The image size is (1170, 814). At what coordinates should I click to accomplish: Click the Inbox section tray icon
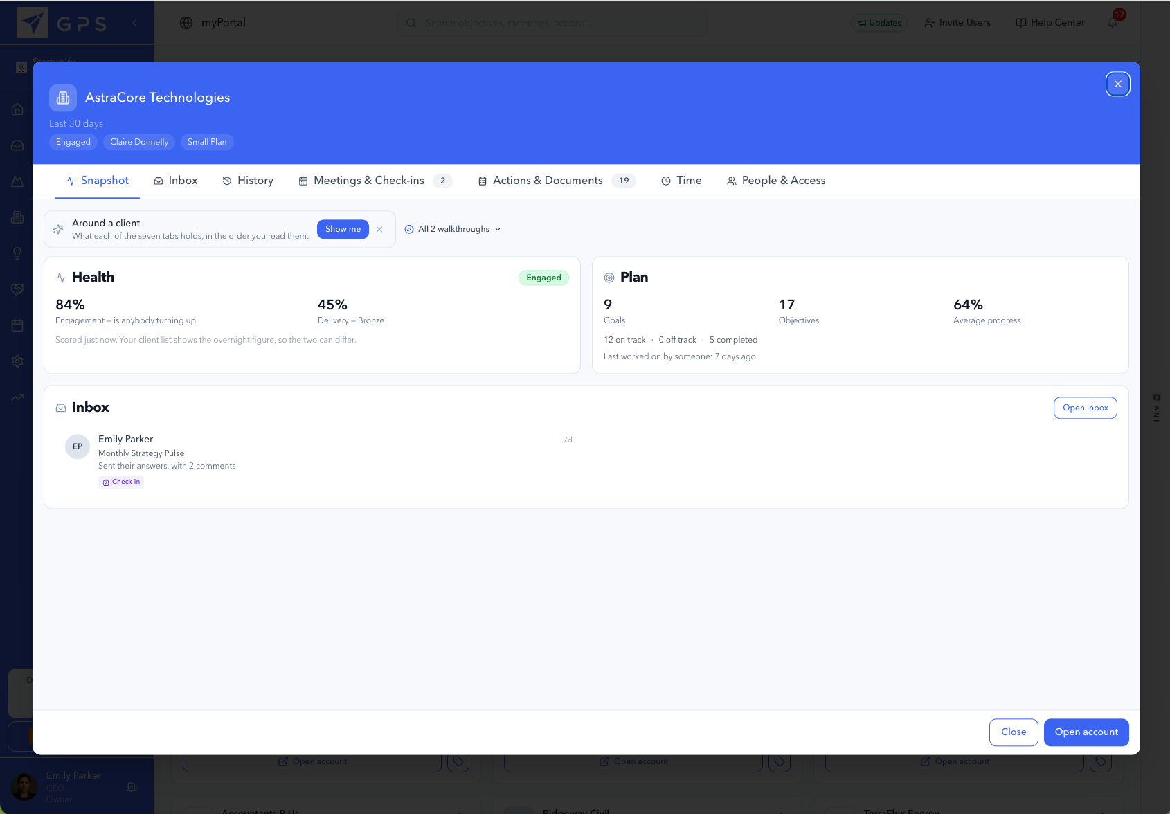(x=61, y=408)
